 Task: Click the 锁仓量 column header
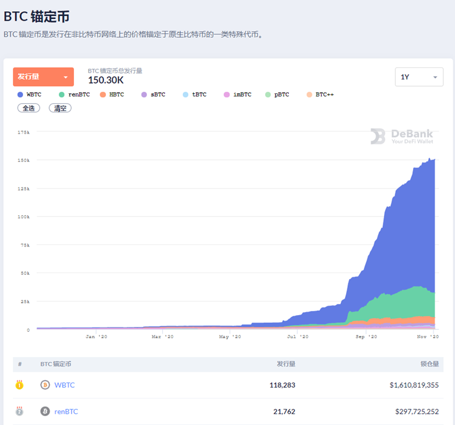click(x=430, y=364)
